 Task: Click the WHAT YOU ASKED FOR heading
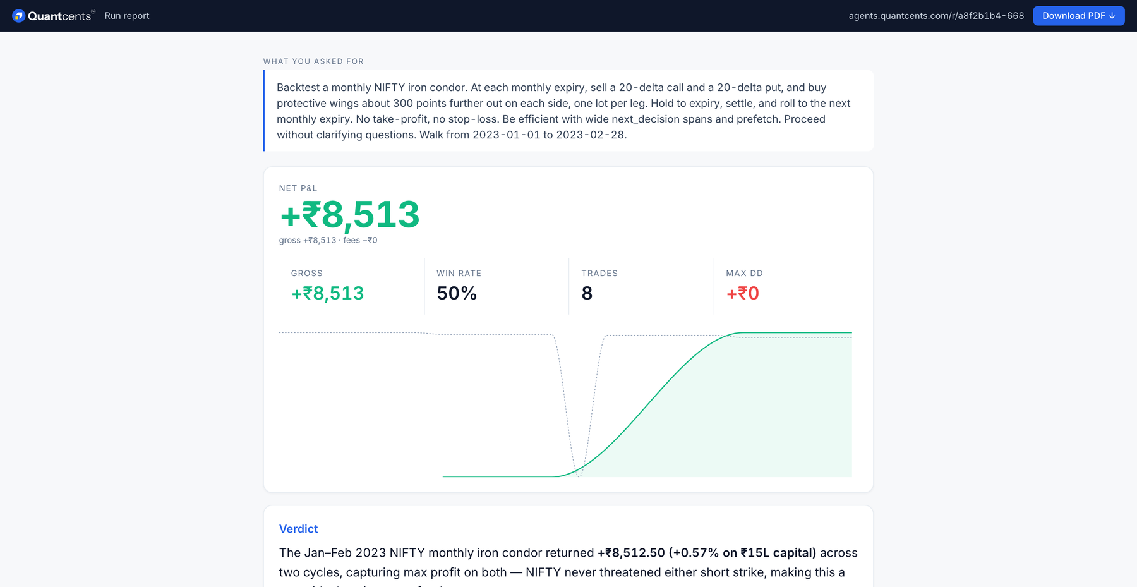[313, 61]
